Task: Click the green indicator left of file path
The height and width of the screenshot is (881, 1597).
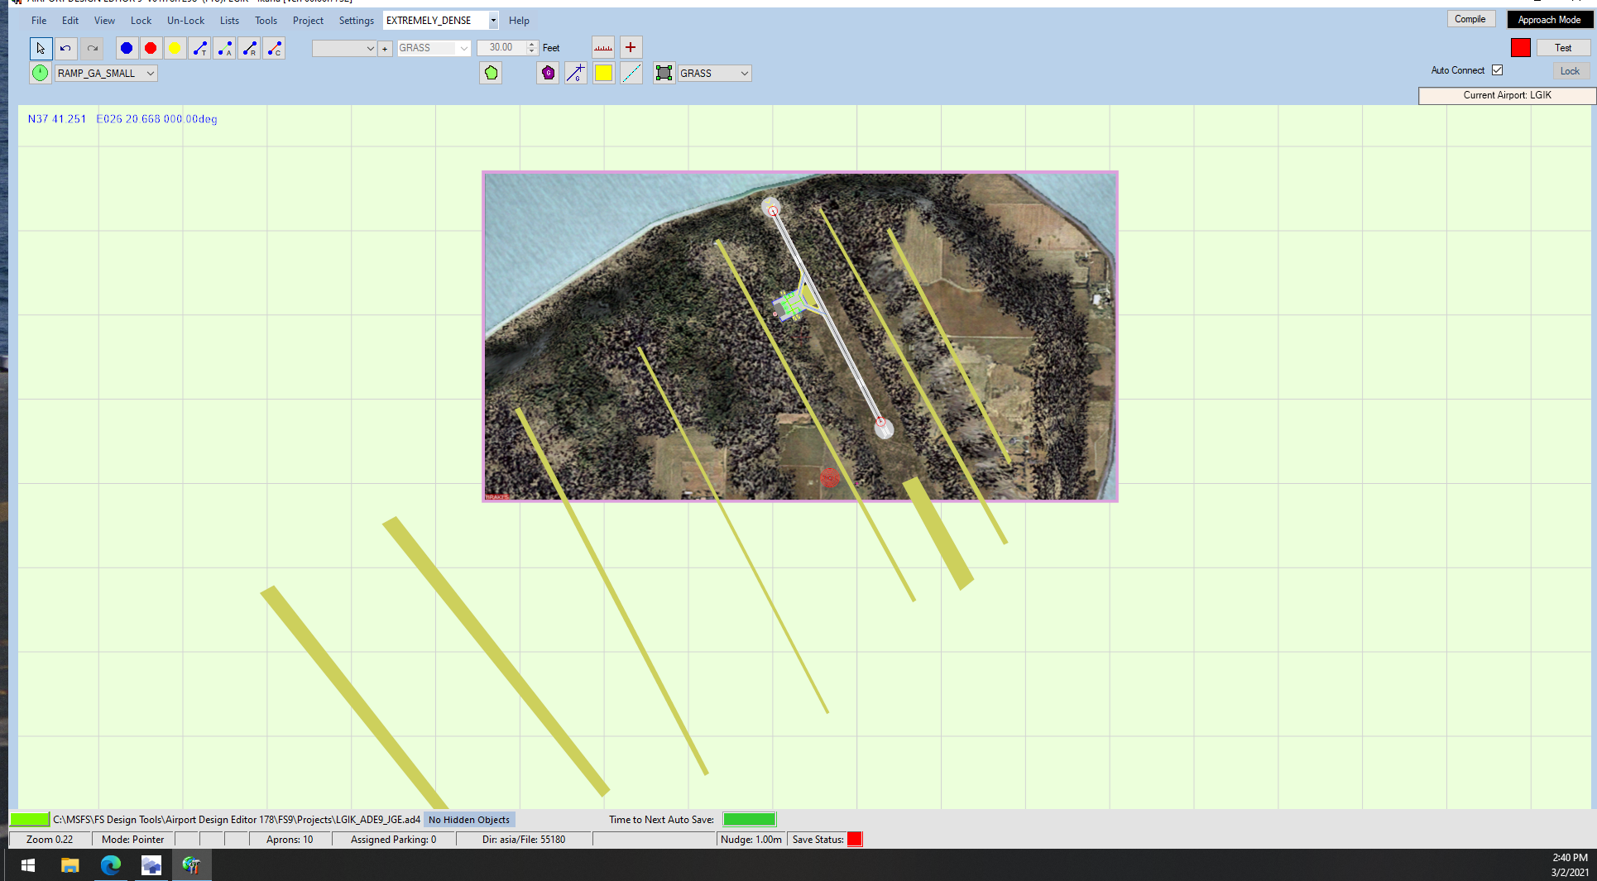Action: pyautogui.click(x=30, y=820)
